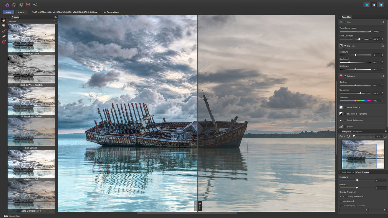Tick the Shadows & Highlights checkbox
This screenshot has height=218, width=388.
coord(345,114)
